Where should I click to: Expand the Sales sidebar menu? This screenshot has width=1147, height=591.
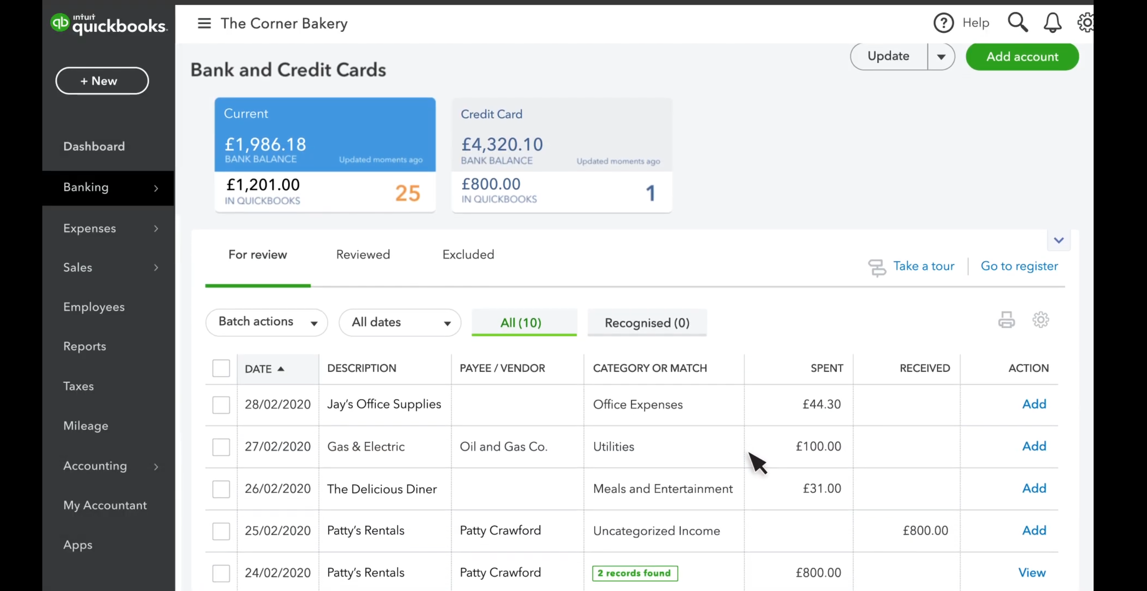(156, 267)
